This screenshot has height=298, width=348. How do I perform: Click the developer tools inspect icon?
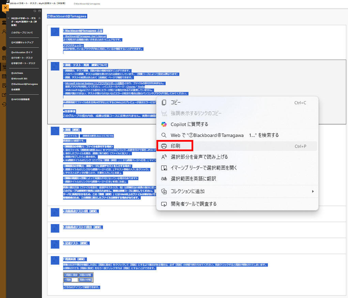164,204
